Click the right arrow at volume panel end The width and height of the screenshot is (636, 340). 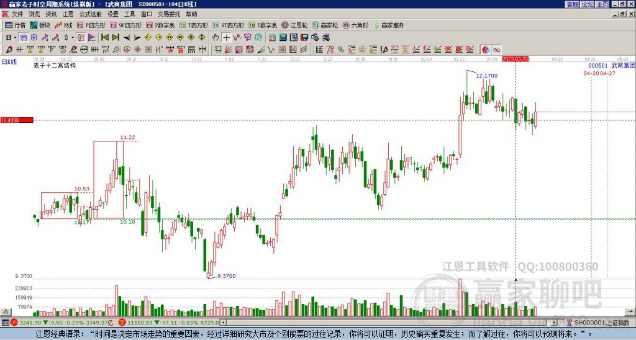tap(630, 311)
